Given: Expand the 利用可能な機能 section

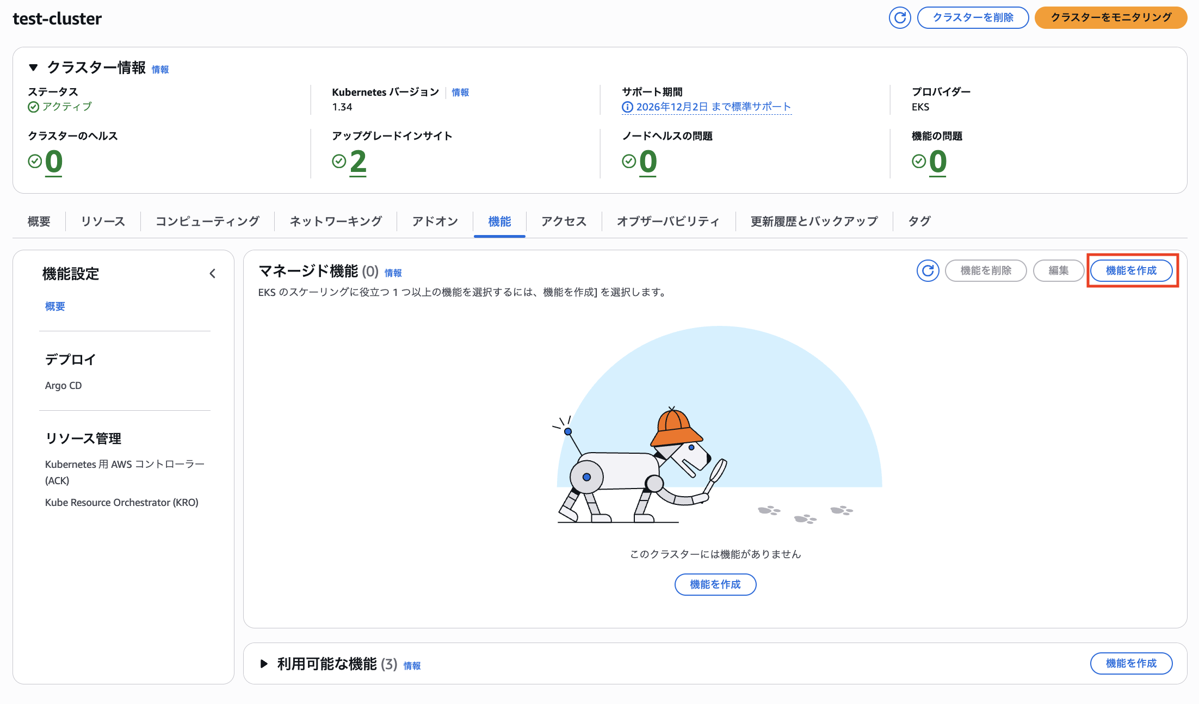Looking at the screenshot, I should click(264, 664).
